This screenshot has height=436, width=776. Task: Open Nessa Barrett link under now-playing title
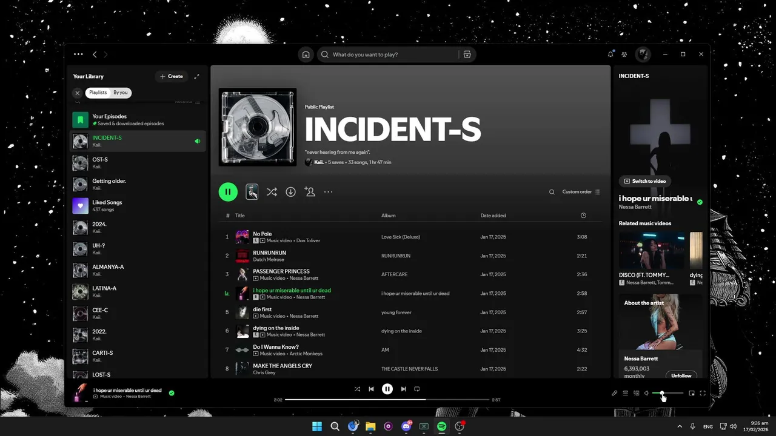[x=635, y=206]
